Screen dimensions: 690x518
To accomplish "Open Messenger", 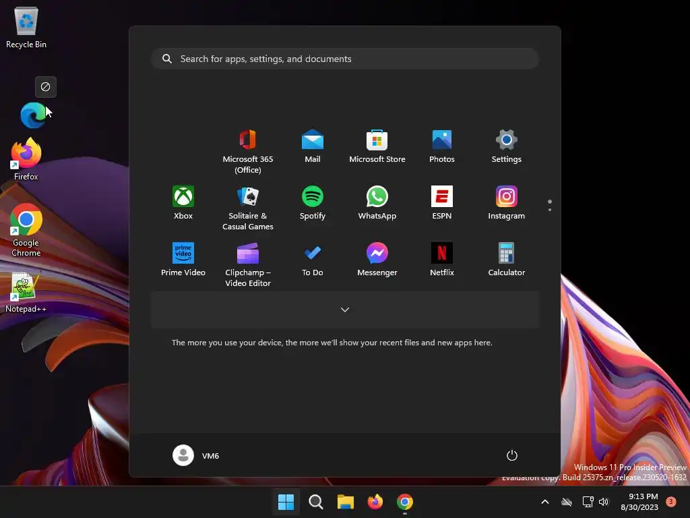I will (377, 260).
